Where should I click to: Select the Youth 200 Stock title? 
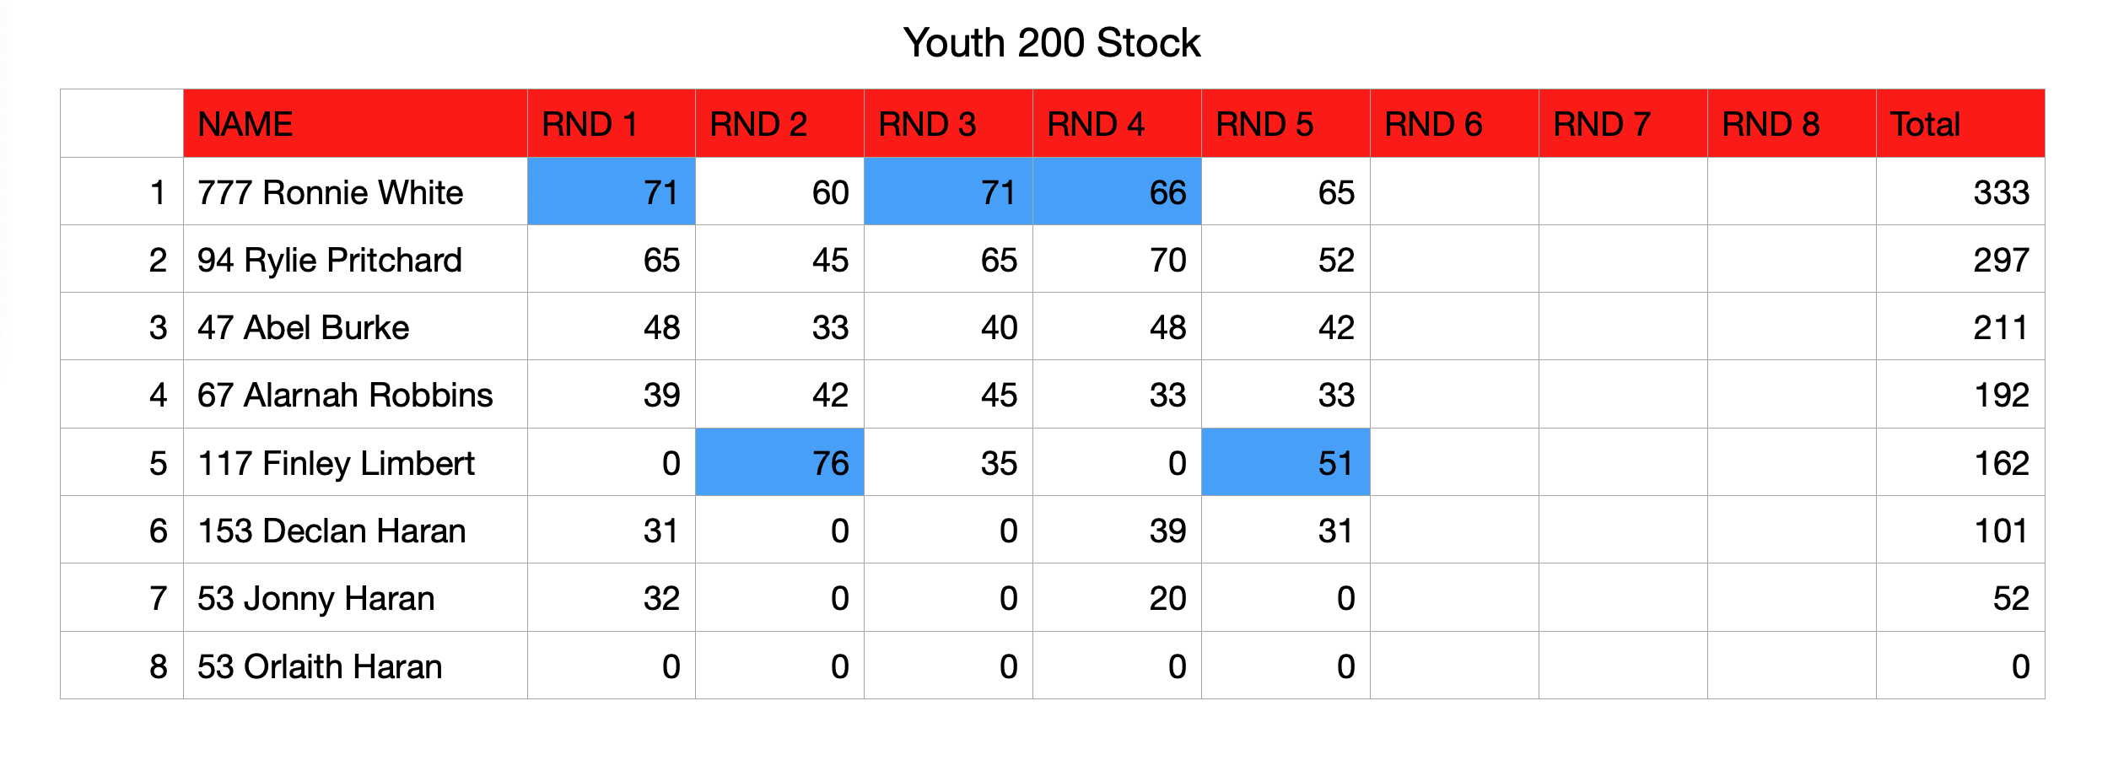coord(1052,43)
